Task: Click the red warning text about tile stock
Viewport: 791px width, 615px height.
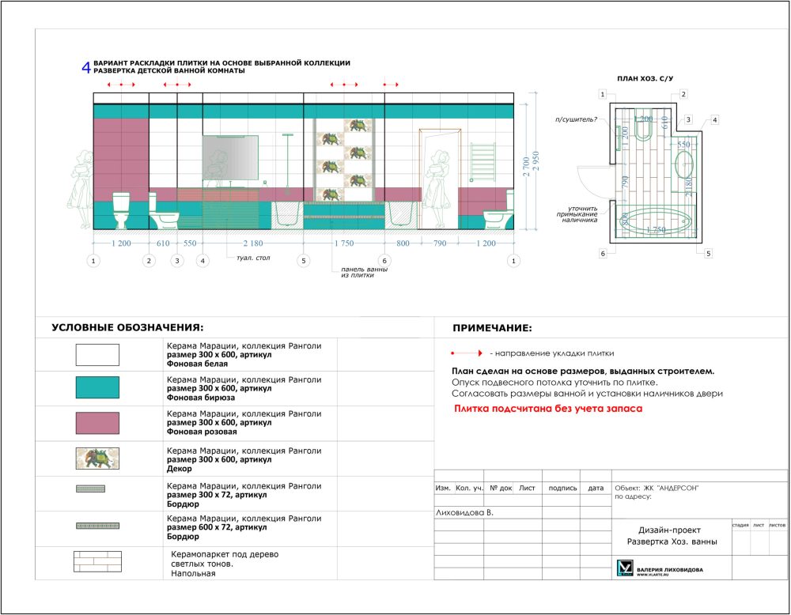Action: click(x=547, y=409)
